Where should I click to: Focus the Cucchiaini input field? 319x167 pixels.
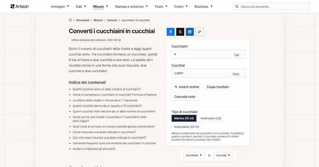pyautogui.click(x=208, y=54)
